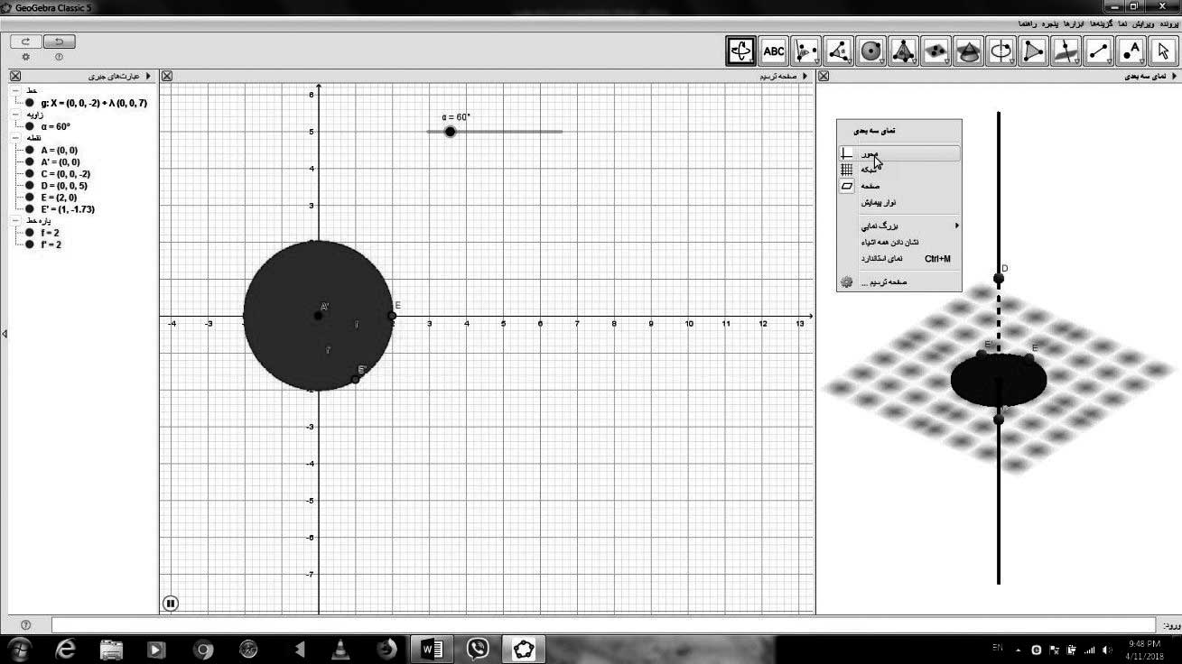Open settings gear below the undo buttons
Screen dimensions: 1182x664
[x=25, y=57]
